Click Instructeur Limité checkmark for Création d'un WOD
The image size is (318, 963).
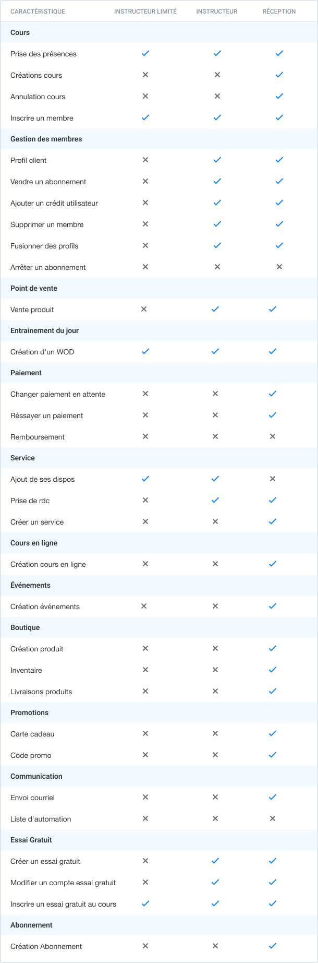tap(145, 351)
